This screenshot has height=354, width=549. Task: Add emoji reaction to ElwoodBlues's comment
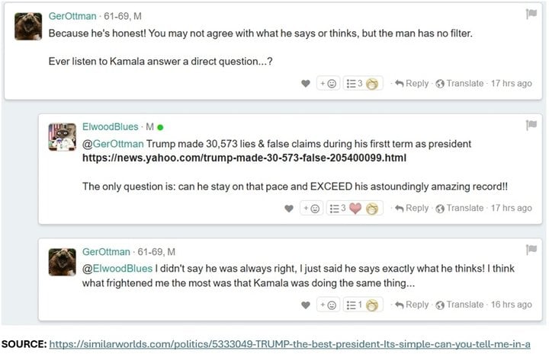point(311,209)
